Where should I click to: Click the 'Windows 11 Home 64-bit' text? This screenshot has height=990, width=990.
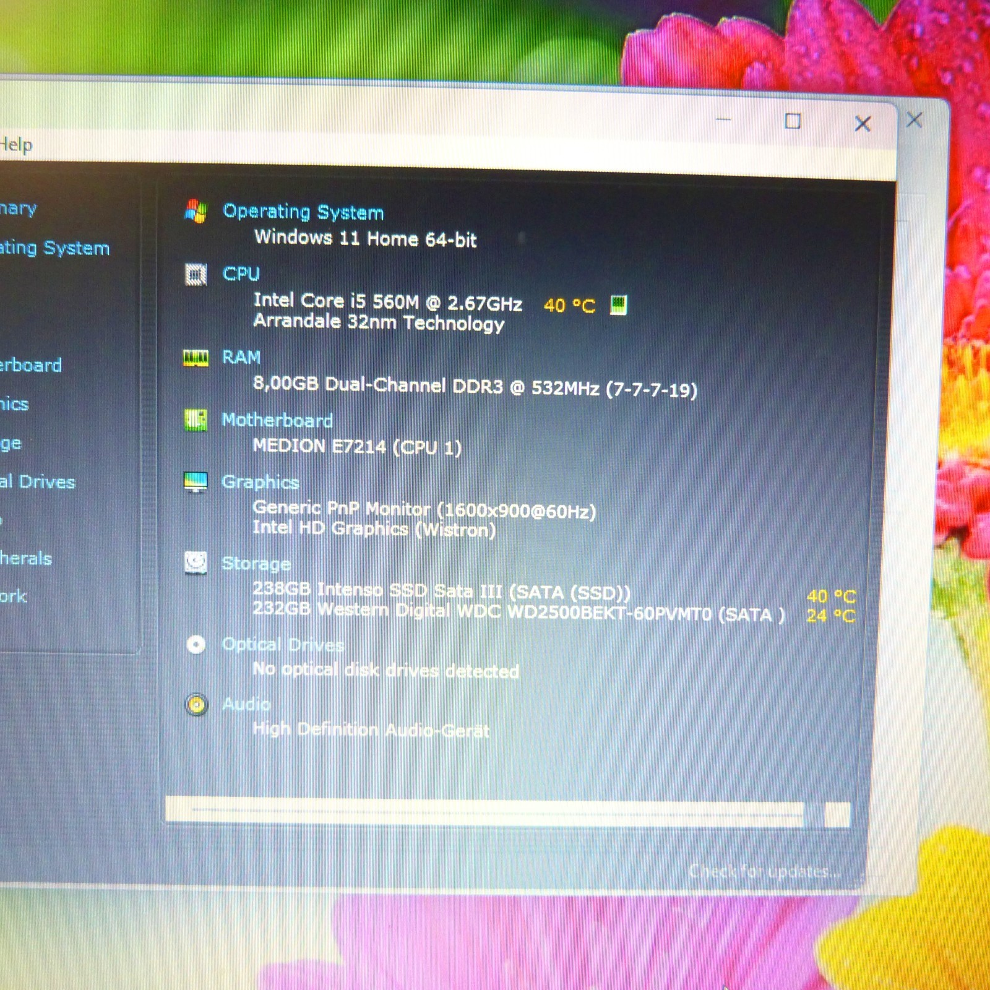tap(366, 238)
